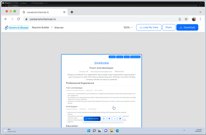This screenshot has width=206, height=135.
Task: Click the Share button
Action: coord(169,27)
